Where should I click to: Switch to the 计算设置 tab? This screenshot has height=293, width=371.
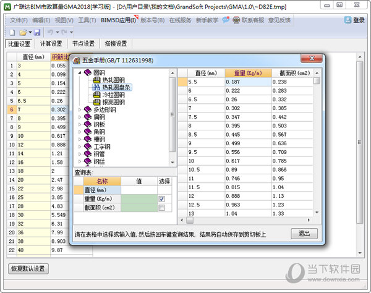click(x=51, y=43)
